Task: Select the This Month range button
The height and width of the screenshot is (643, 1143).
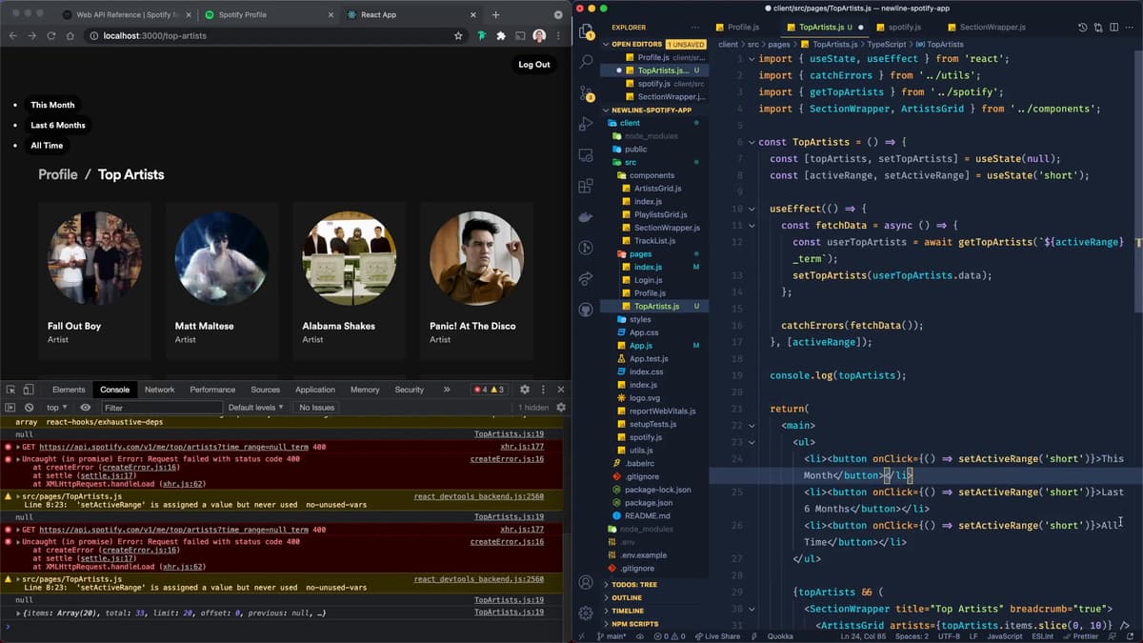Action: pyautogui.click(x=52, y=105)
